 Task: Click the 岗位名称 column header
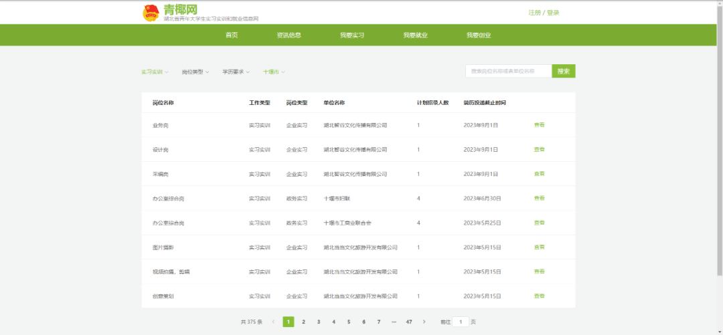point(163,103)
